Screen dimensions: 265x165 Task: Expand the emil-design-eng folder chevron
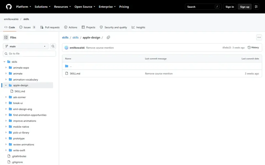6,109
